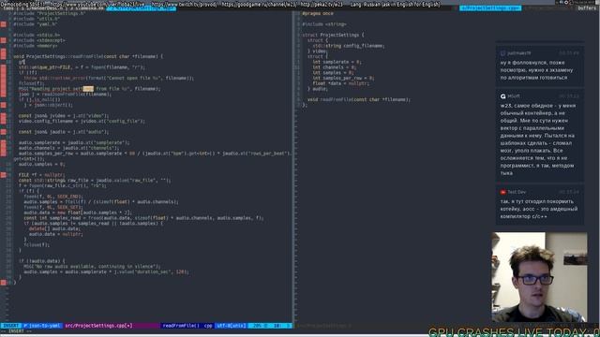600x337 pixels.
Task: Click '-- INSERT --' command line message
Action: click(x=15, y=331)
